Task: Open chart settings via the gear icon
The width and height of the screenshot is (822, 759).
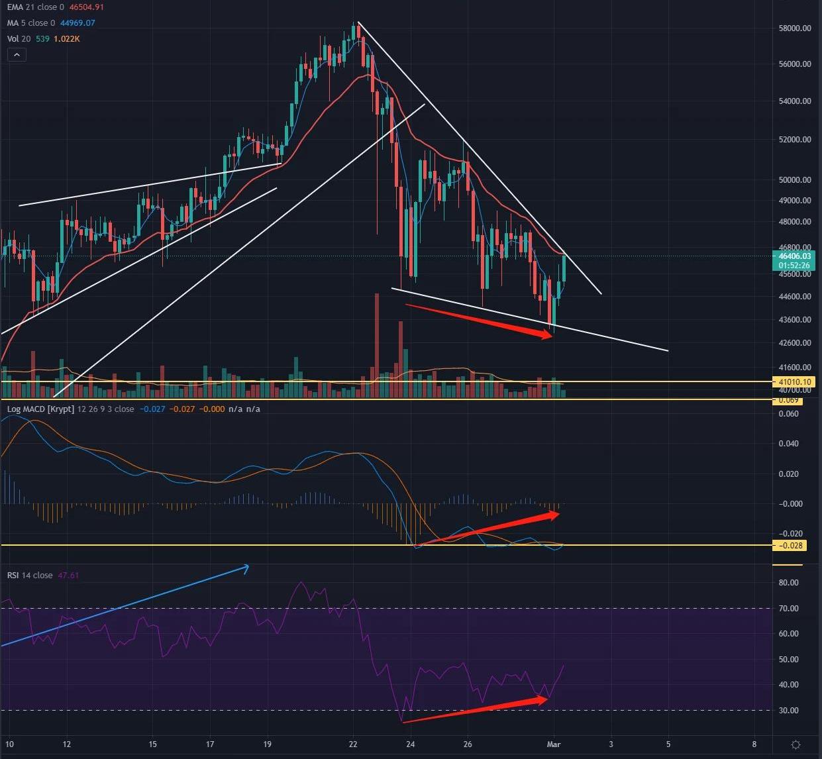Action: [796, 744]
